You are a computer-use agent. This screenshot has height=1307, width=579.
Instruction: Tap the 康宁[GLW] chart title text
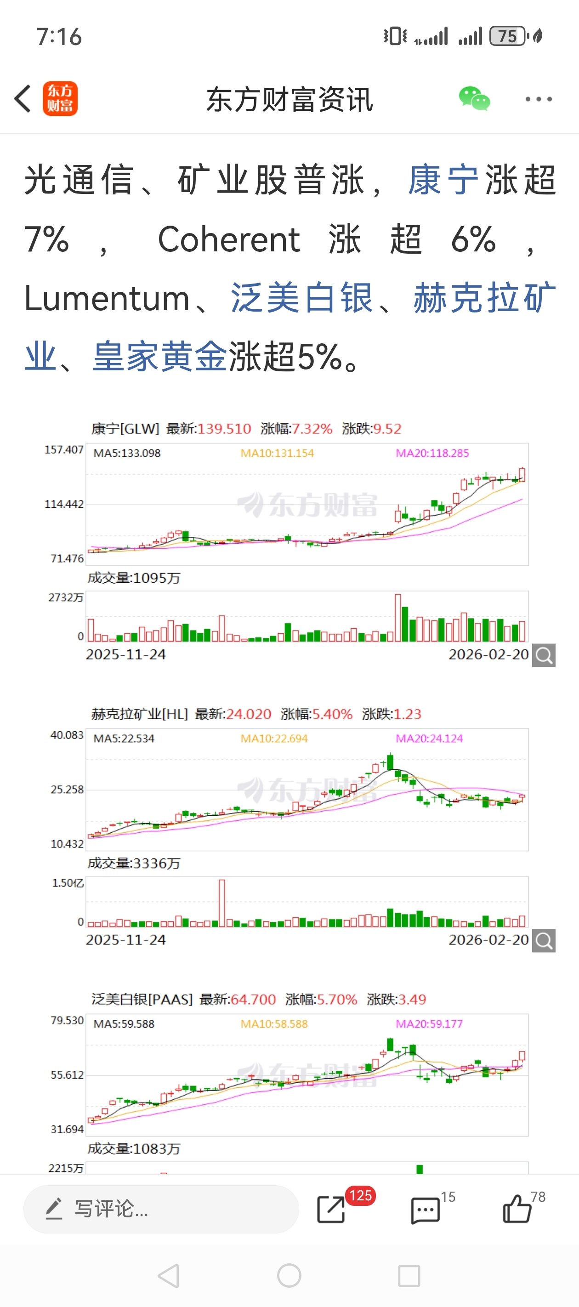pyautogui.click(x=125, y=429)
